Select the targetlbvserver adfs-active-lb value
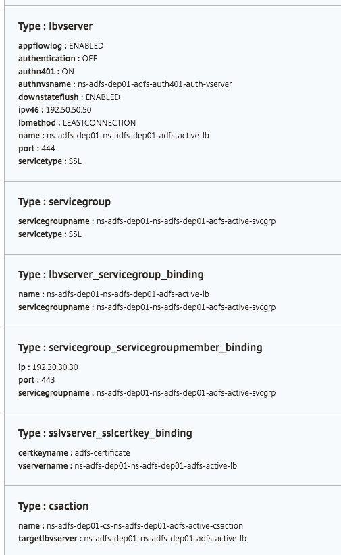341x555 pixels. tap(165, 539)
